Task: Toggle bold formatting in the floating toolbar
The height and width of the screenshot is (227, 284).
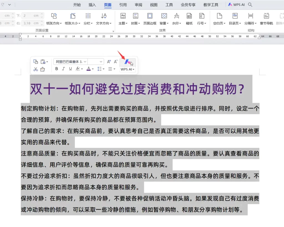Action: tap(57, 69)
